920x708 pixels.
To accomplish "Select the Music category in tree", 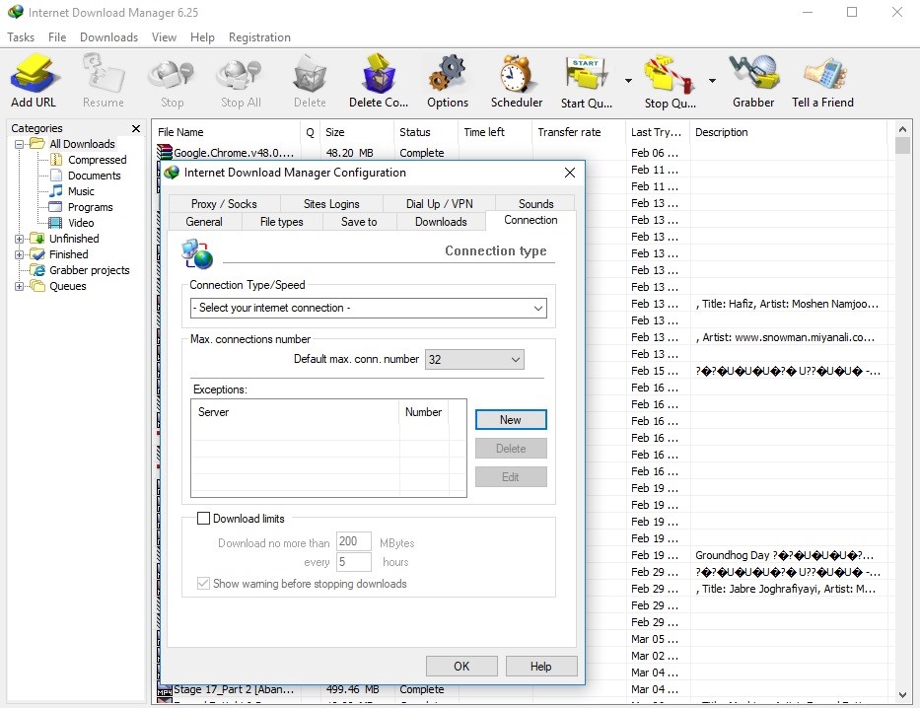I will click(81, 191).
